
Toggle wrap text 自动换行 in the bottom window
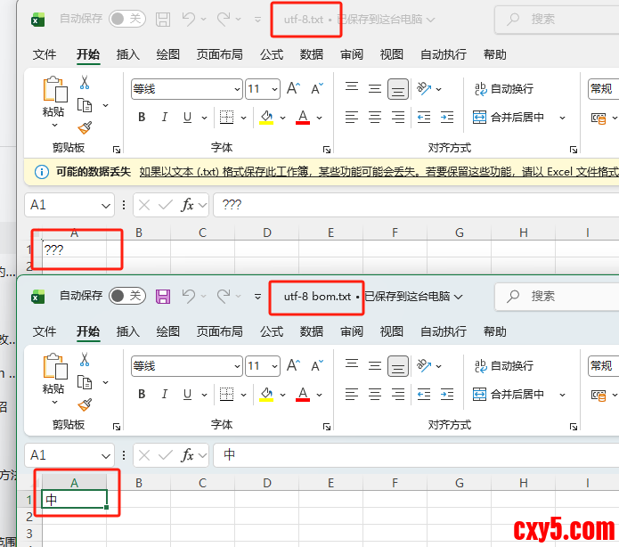click(504, 366)
